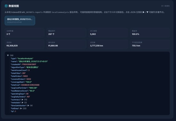The height and width of the screenshot is (121, 176).
Task: Expand the "summary" JSON node
Action: point(22,100)
